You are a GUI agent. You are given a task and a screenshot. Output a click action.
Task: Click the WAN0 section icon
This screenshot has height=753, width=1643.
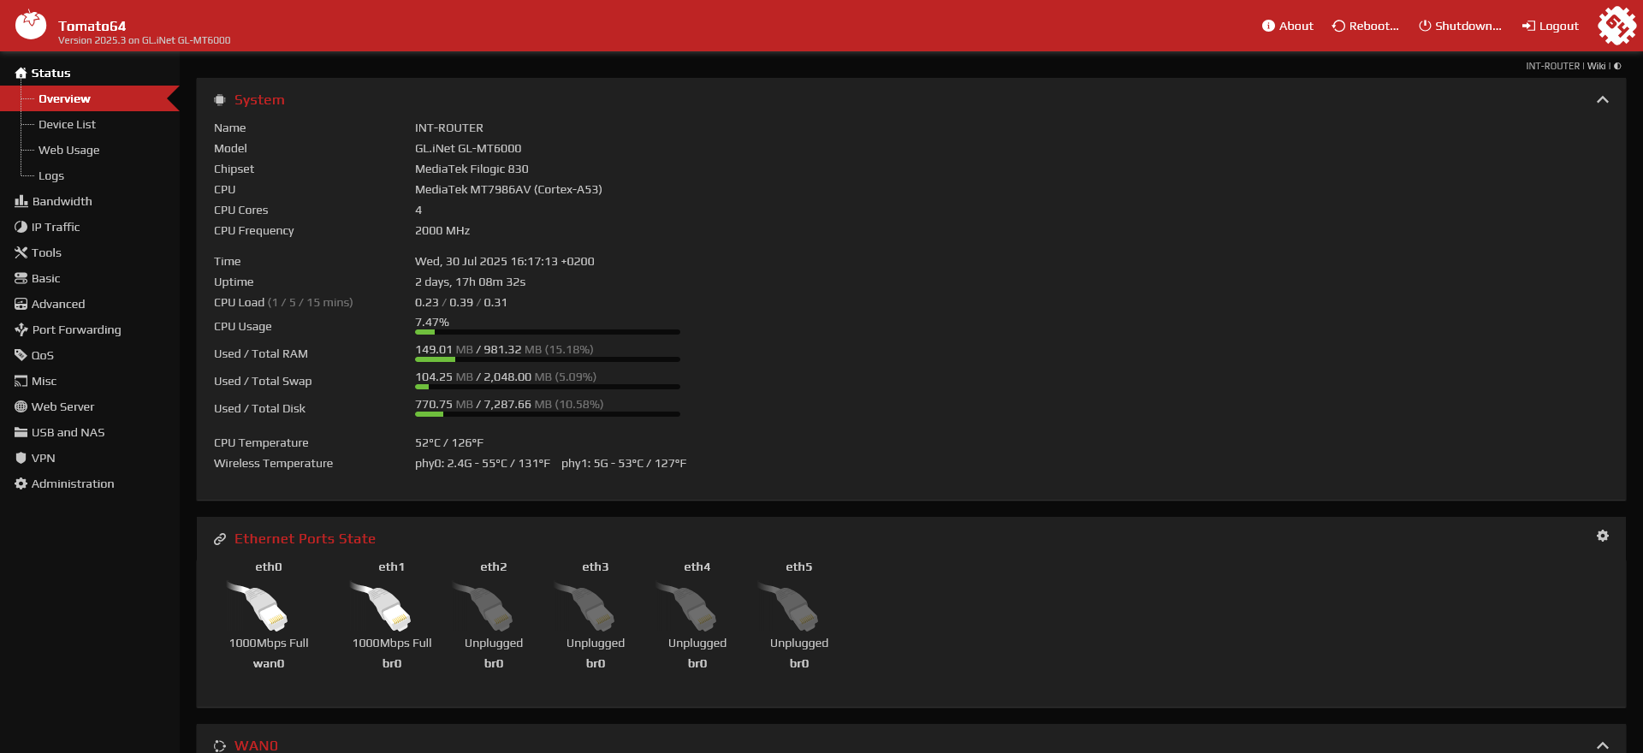[220, 746]
